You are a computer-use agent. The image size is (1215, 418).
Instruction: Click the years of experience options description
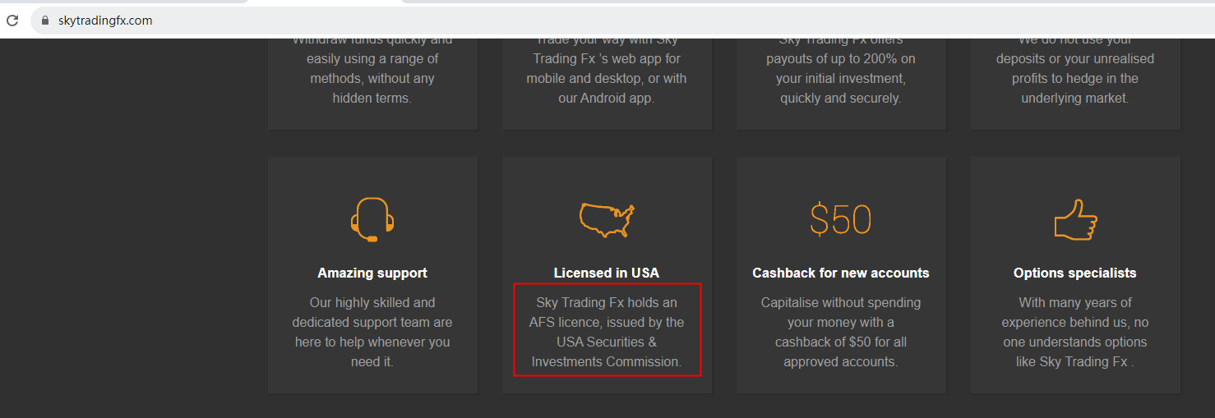pos(1074,332)
